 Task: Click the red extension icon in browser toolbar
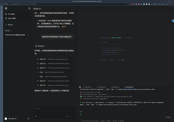pos(131,4)
